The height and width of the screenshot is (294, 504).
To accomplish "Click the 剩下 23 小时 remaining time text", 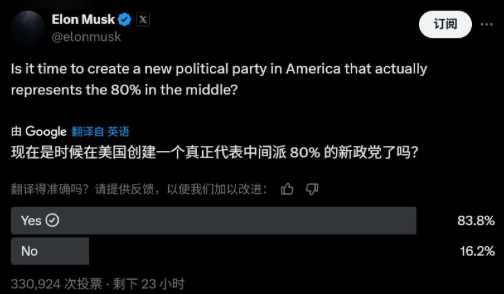I will pyautogui.click(x=149, y=284).
